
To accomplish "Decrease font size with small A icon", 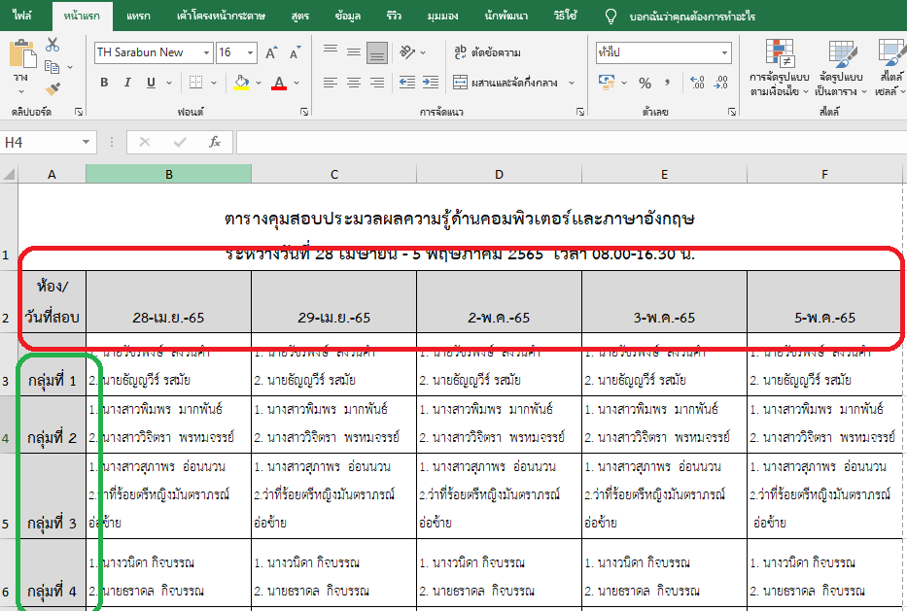I will click(x=295, y=52).
